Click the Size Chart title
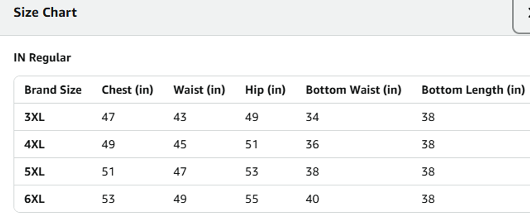 (45, 13)
